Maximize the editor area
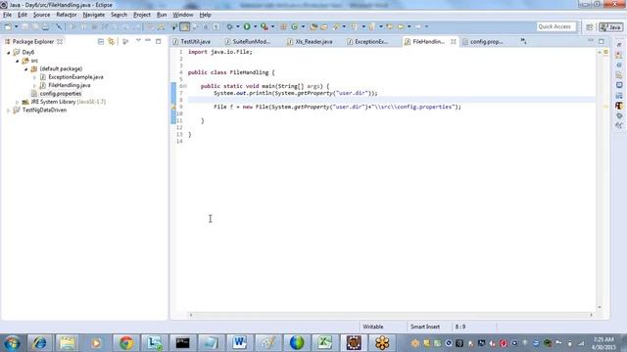 tap(602, 41)
